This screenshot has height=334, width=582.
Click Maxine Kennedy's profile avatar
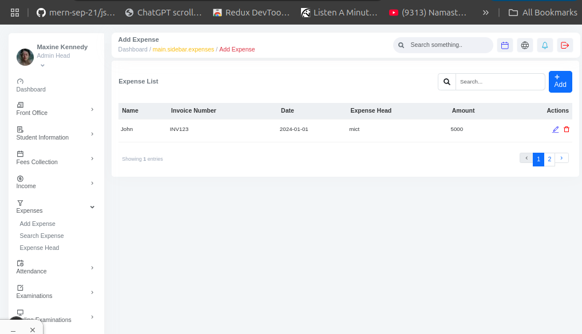25,57
